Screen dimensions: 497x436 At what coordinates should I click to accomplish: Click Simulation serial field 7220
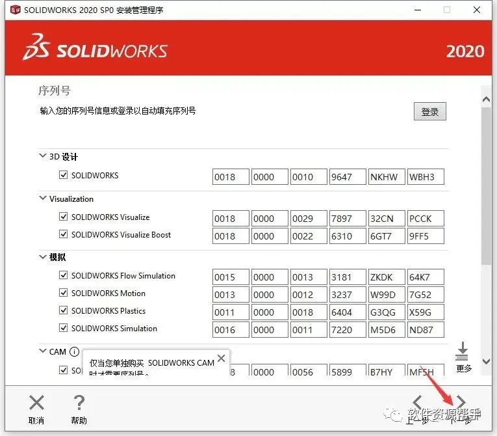click(x=348, y=330)
